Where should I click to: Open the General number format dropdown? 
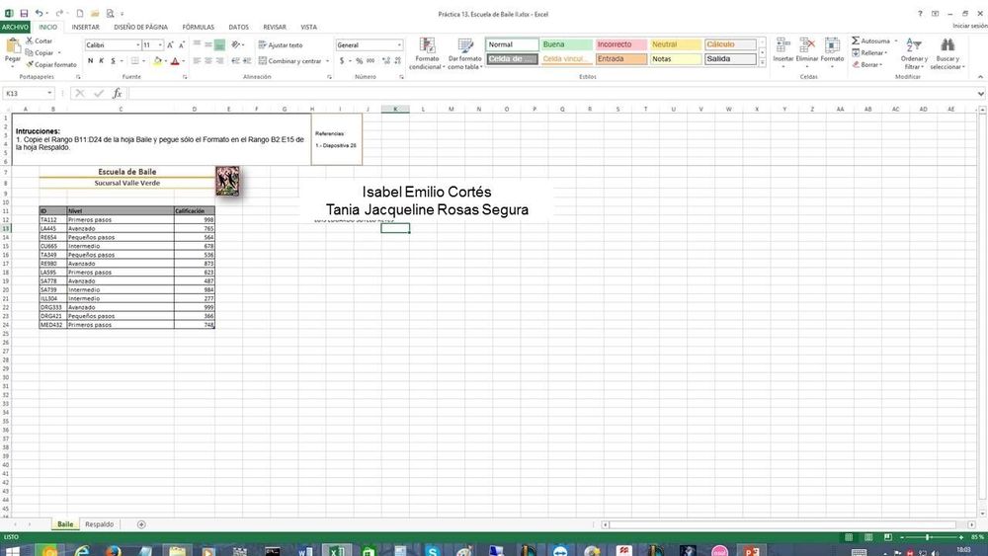click(x=399, y=45)
